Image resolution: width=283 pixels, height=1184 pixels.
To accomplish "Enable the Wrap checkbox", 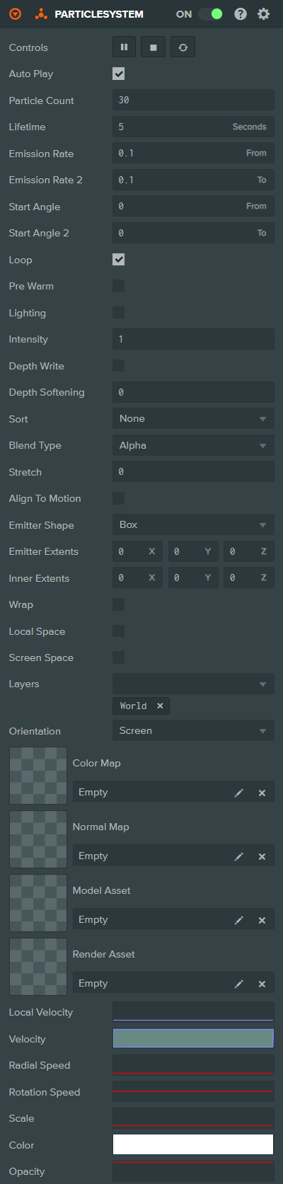I will pyautogui.click(x=119, y=604).
